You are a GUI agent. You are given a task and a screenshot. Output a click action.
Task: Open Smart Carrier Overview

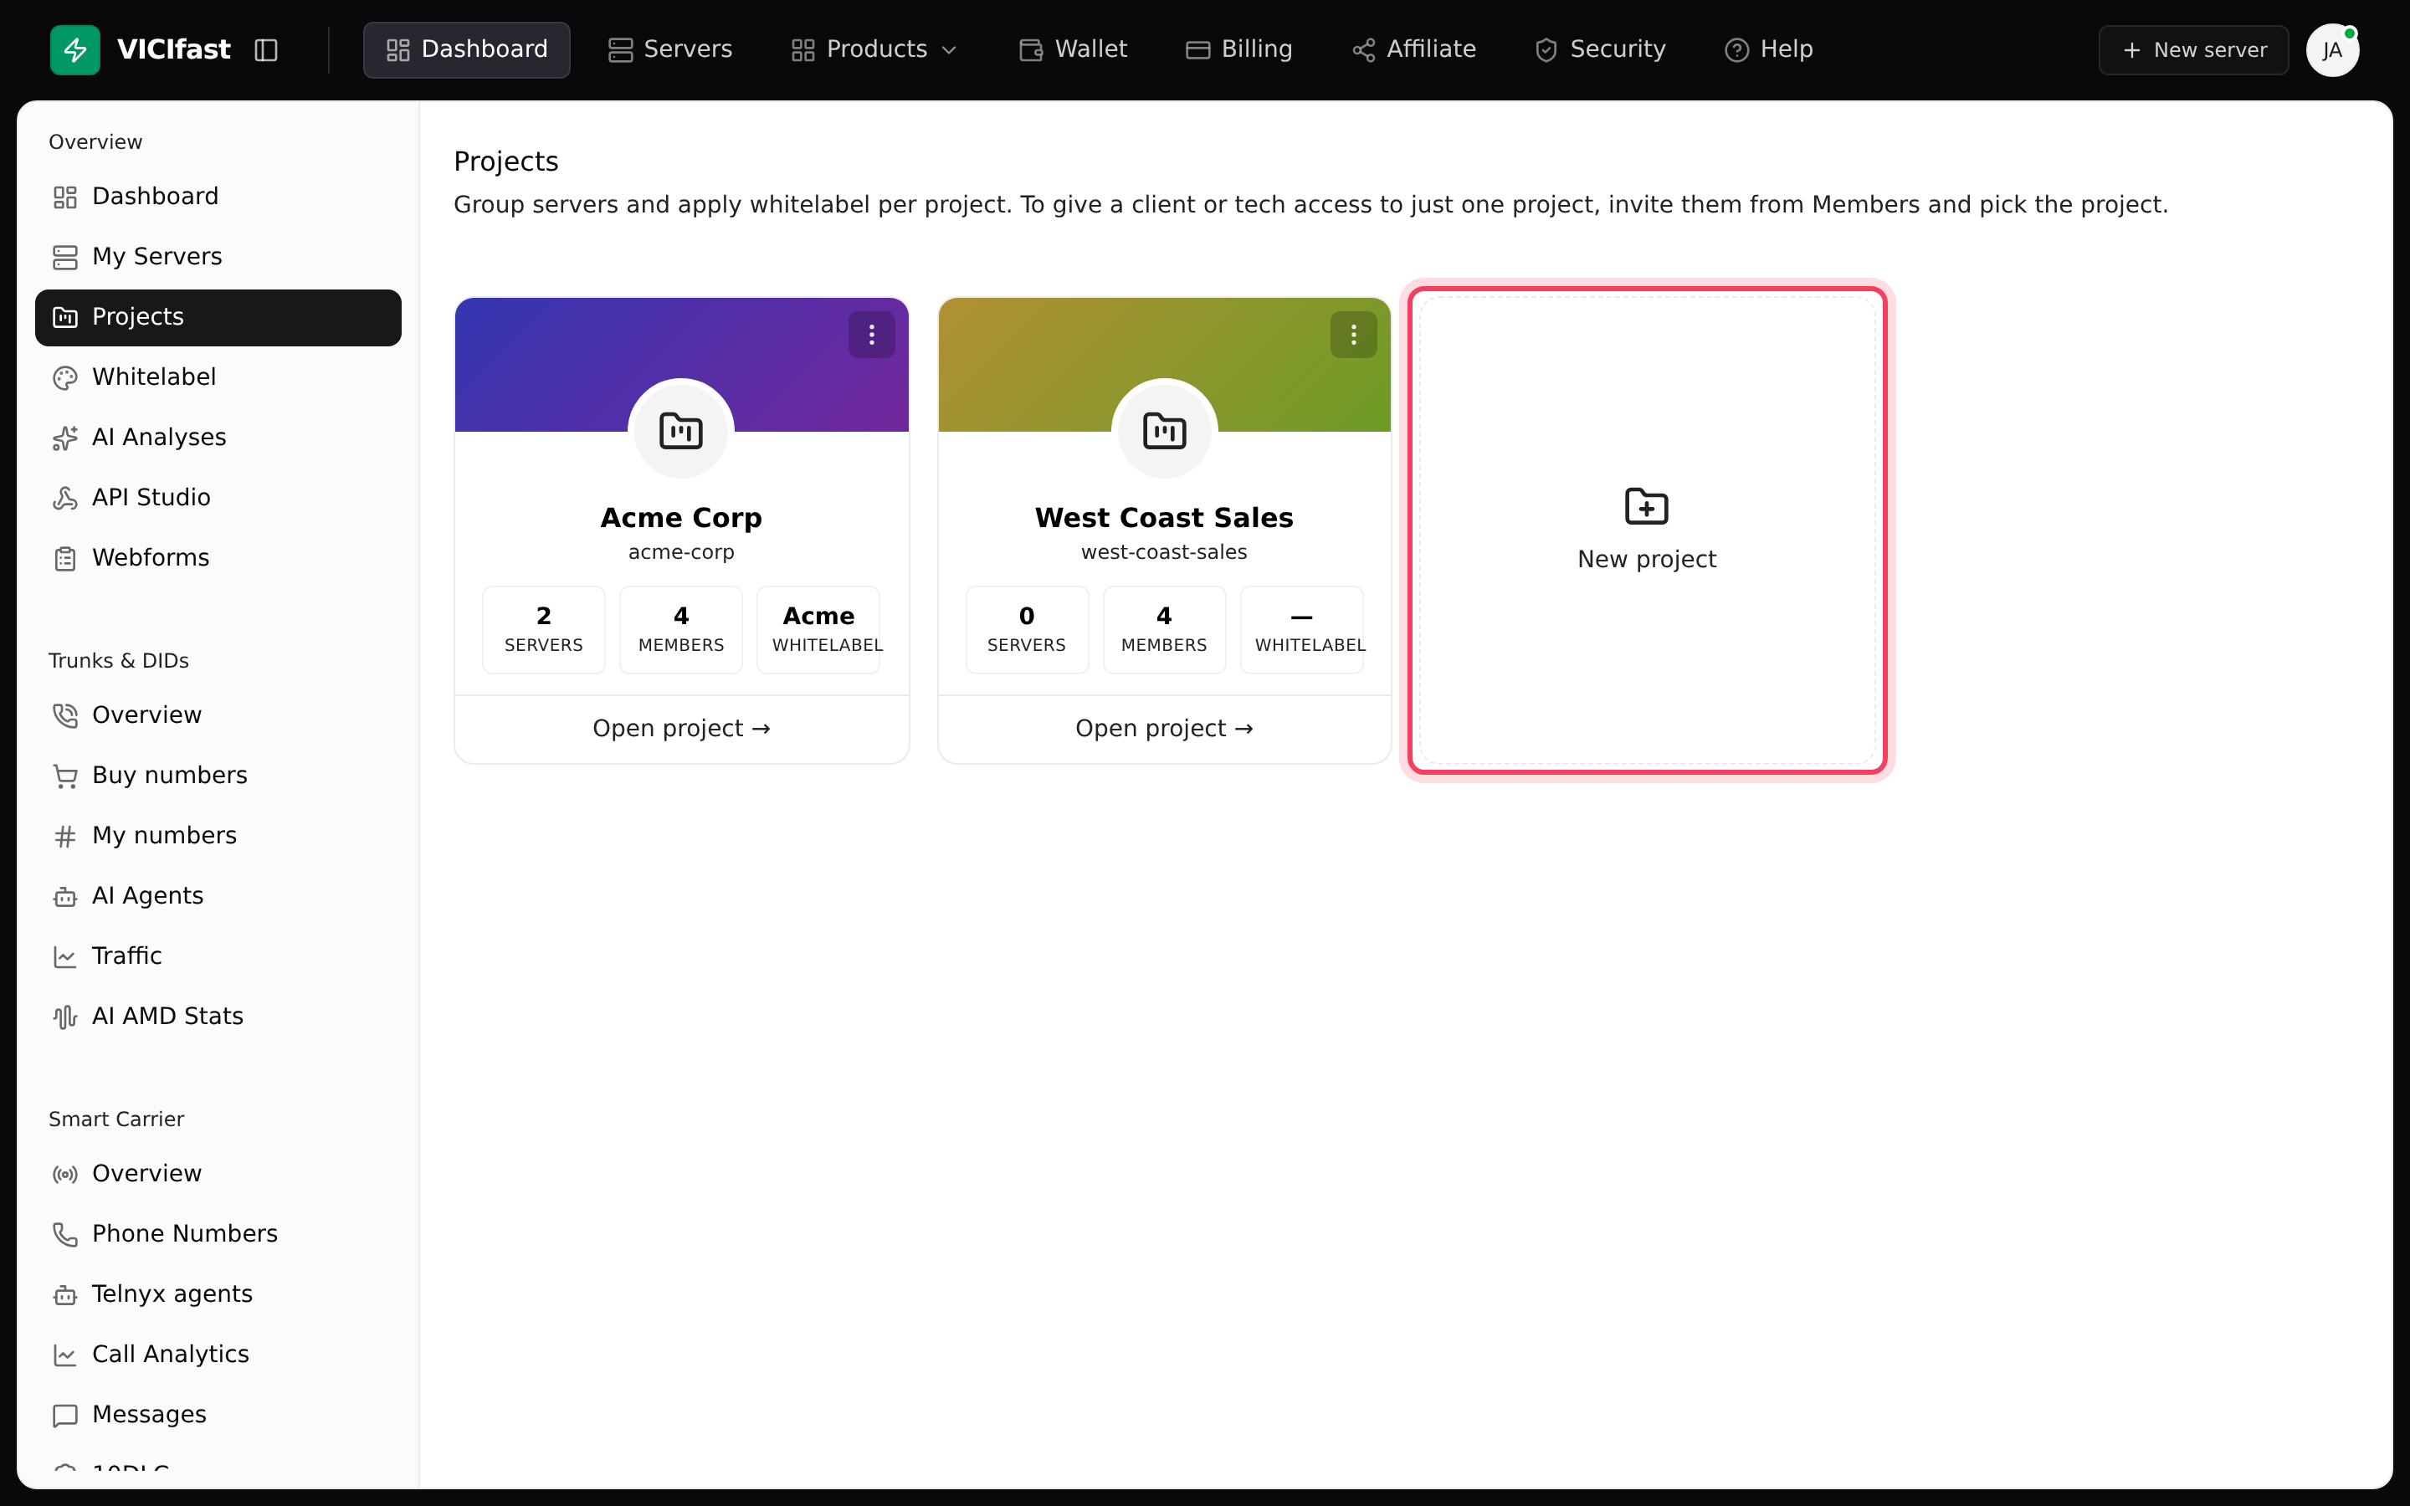(218, 1173)
